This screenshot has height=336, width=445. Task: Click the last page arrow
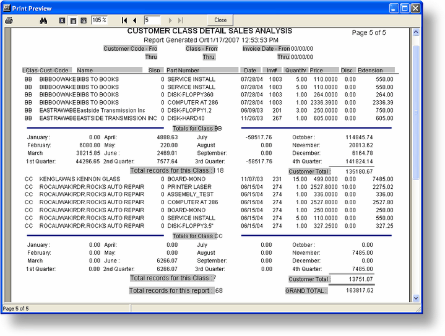(181, 20)
